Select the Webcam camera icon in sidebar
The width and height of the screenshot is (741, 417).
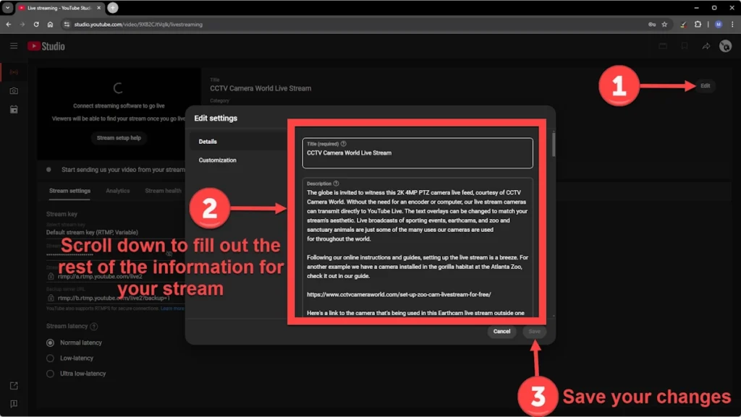point(14,91)
